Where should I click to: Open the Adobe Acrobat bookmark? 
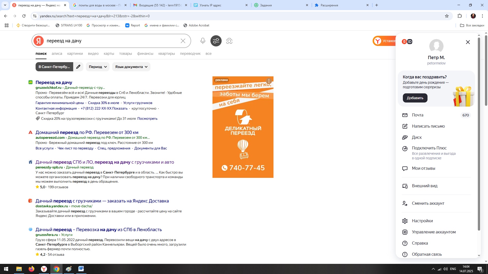(x=196, y=25)
